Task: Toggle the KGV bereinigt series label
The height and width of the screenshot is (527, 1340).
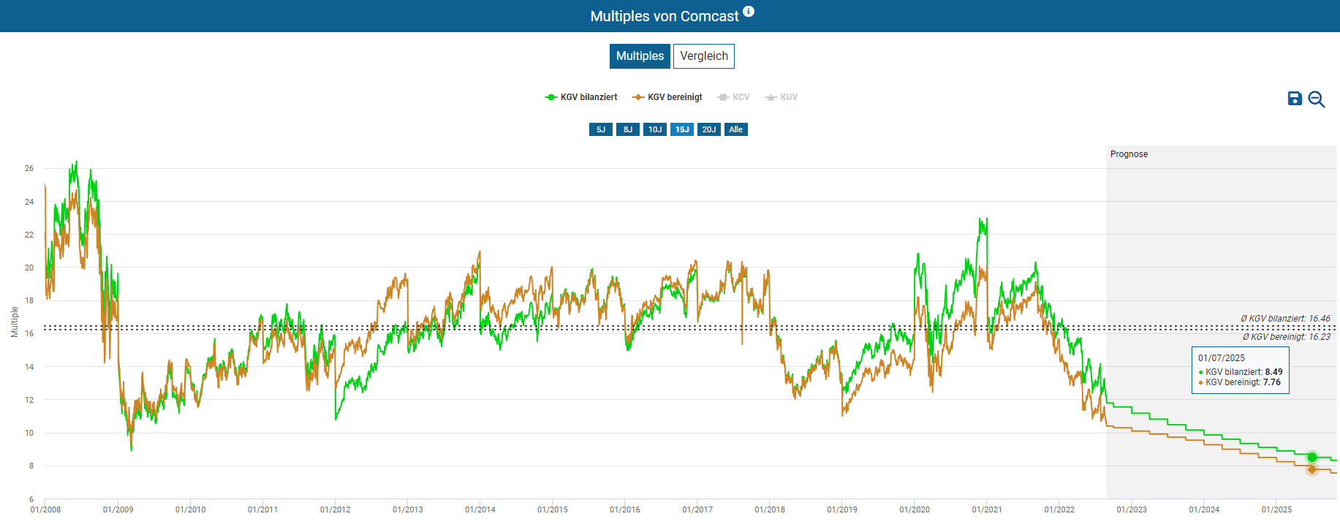Action: [x=675, y=97]
